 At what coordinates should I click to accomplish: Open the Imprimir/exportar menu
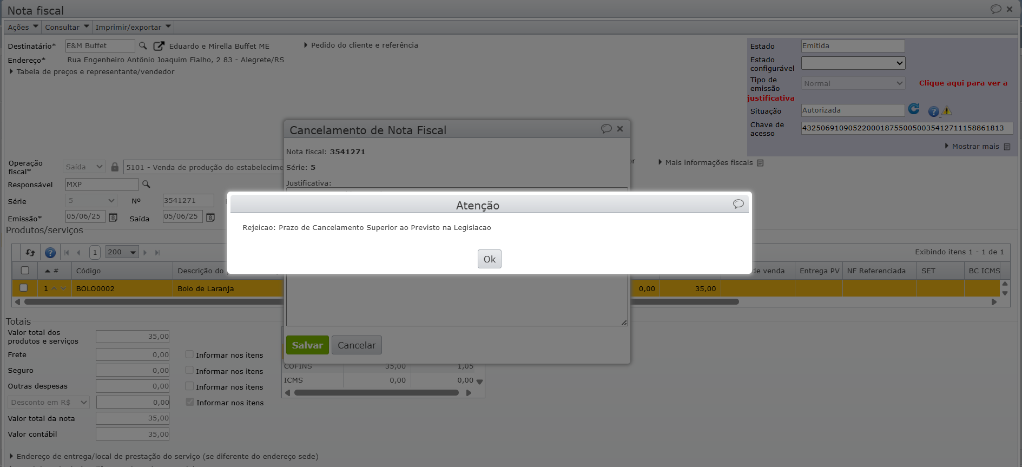(x=133, y=27)
